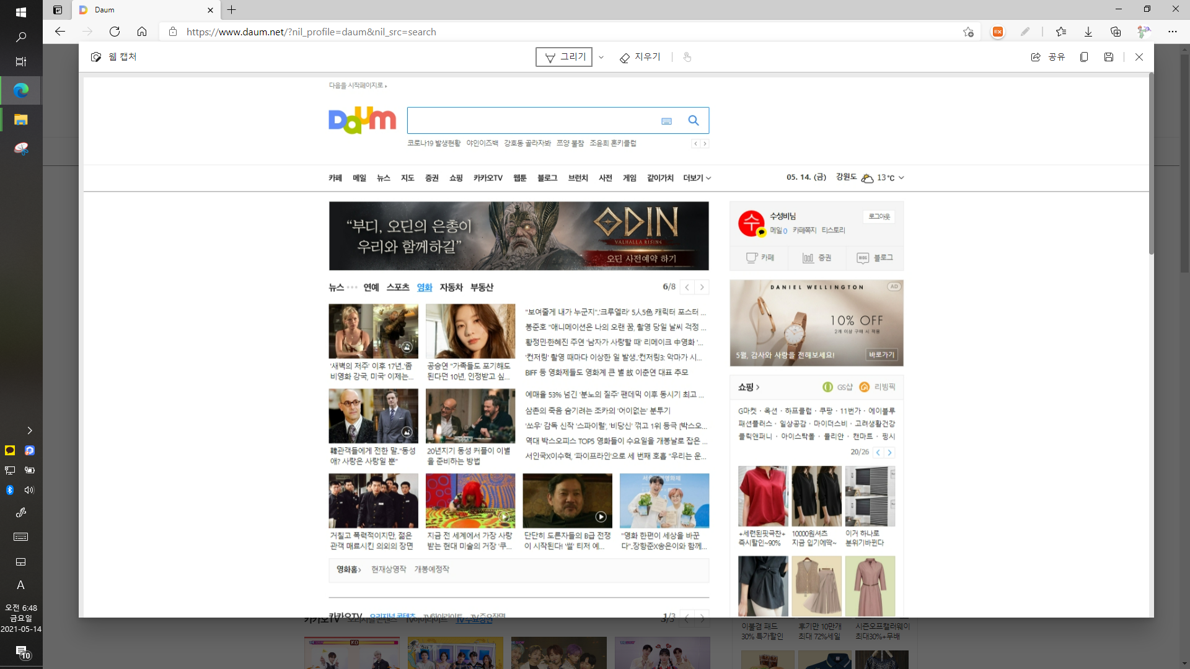Click inside the Daum search field
Image resolution: width=1190 pixels, height=669 pixels.
pyautogui.click(x=533, y=121)
